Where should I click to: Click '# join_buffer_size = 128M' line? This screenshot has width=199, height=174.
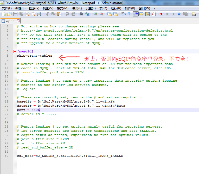[43, 139]
